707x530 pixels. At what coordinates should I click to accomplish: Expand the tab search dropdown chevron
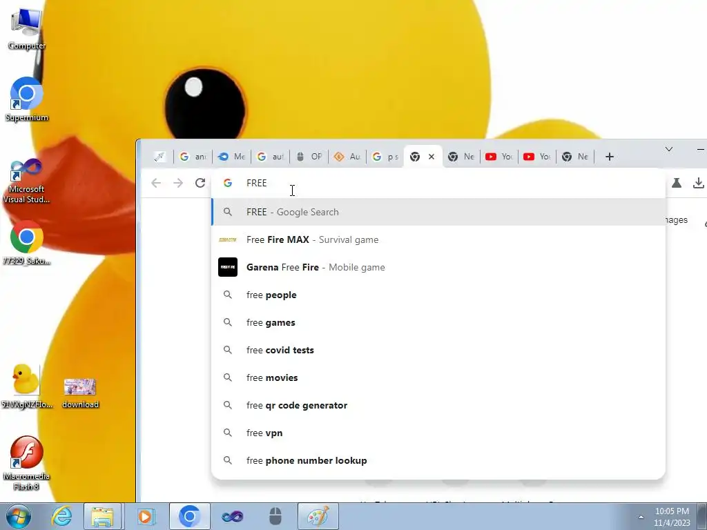[669, 149]
